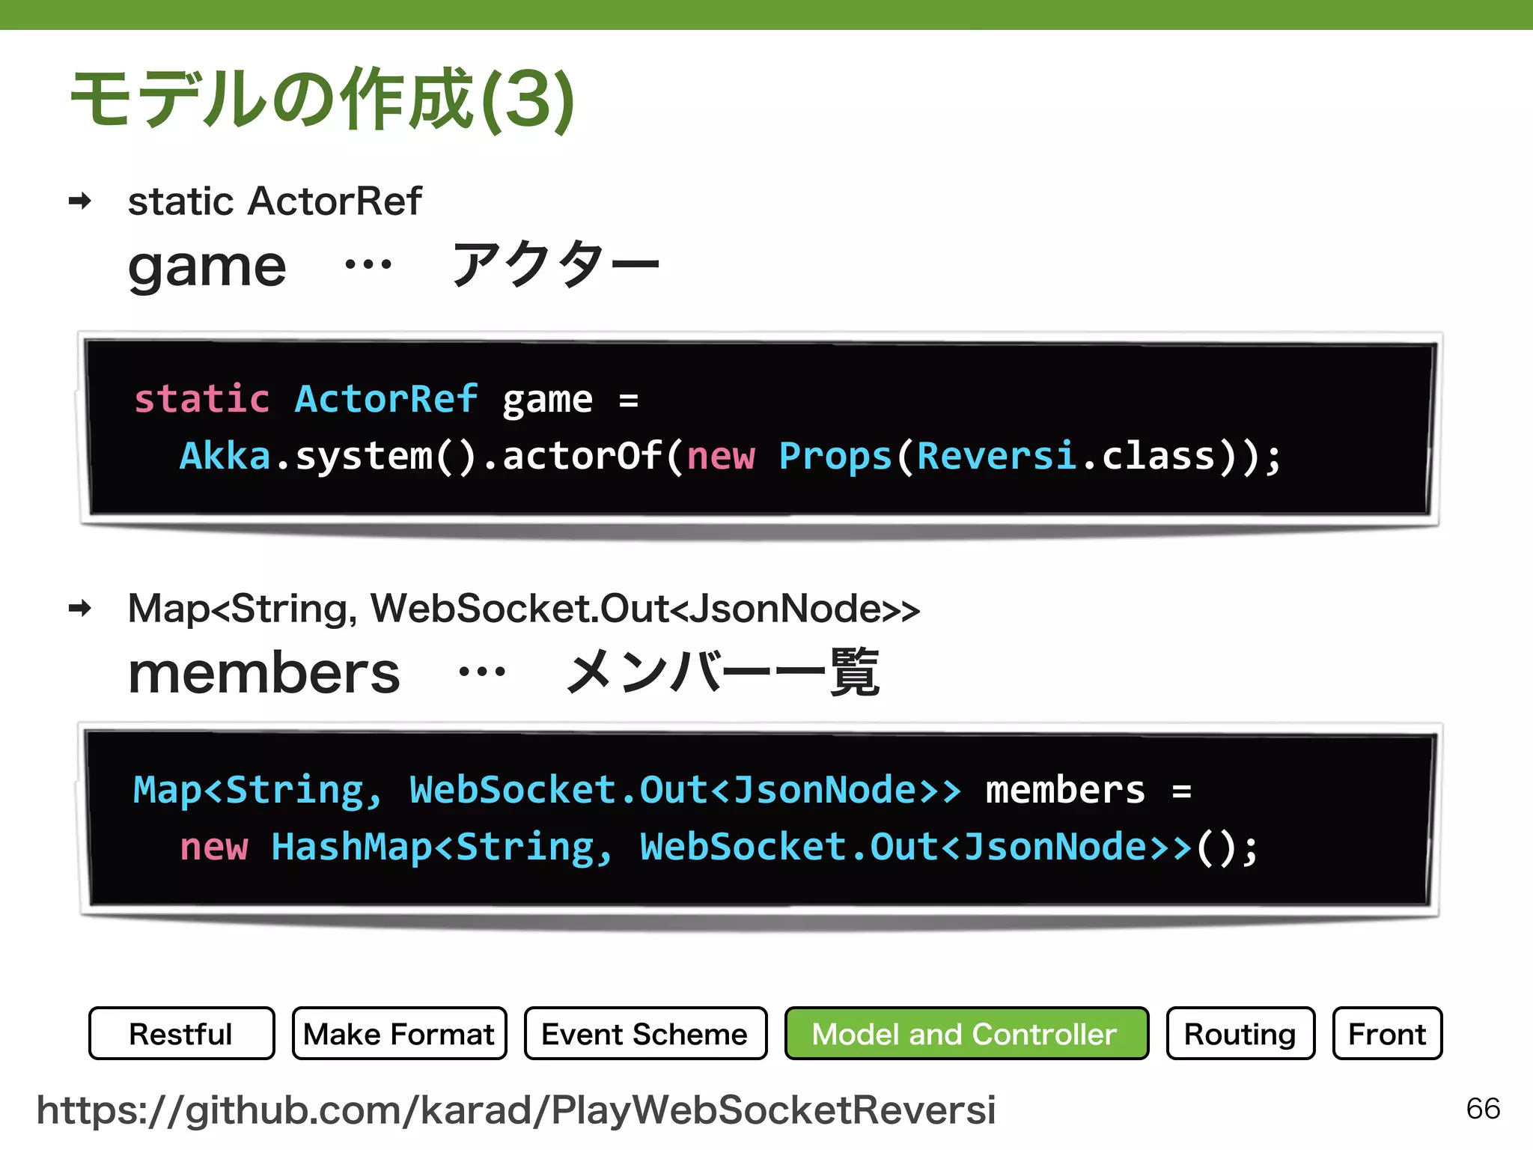Switch to the Event Scheme tab
Viewport: 1533px width, 1150px height.
tap(645, 1033)
